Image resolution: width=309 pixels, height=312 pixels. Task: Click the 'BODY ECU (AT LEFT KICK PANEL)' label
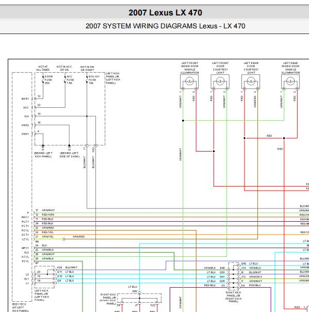[x=20, y=307]
